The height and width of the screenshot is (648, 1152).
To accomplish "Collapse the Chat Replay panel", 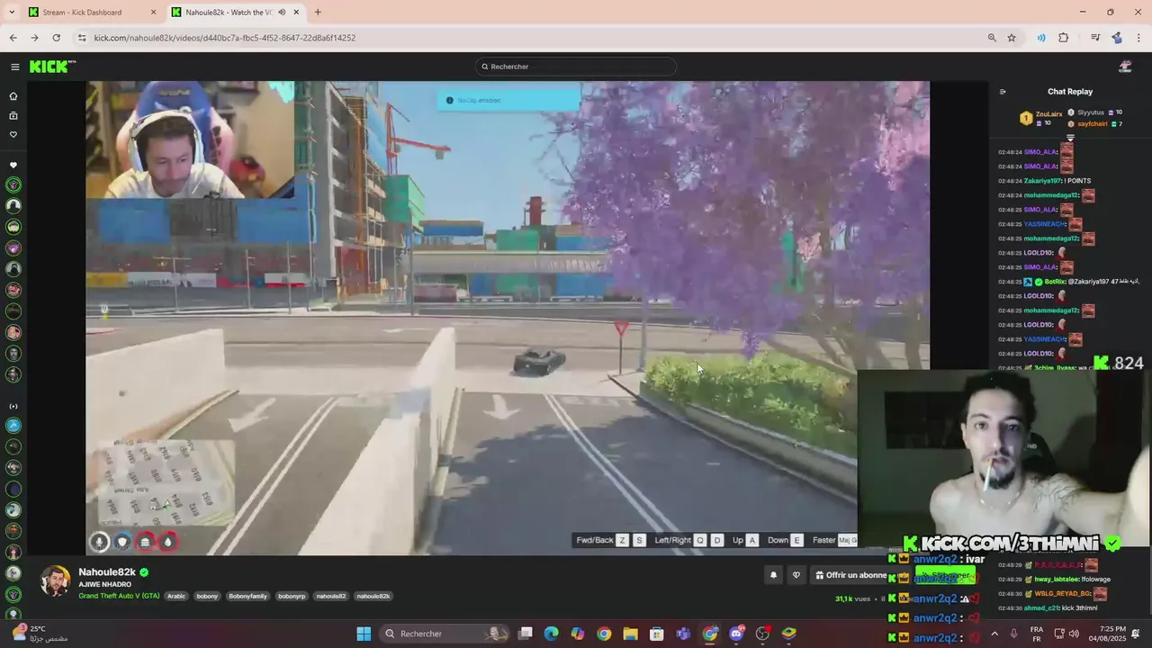I will tap(1003, 91).
